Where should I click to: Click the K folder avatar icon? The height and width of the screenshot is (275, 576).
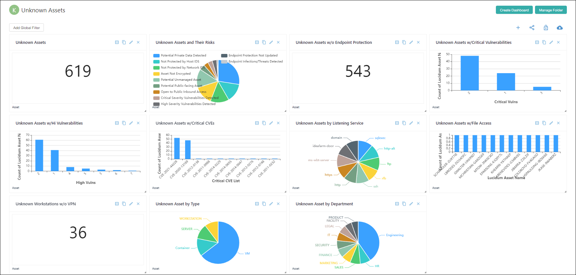[14, 10]
